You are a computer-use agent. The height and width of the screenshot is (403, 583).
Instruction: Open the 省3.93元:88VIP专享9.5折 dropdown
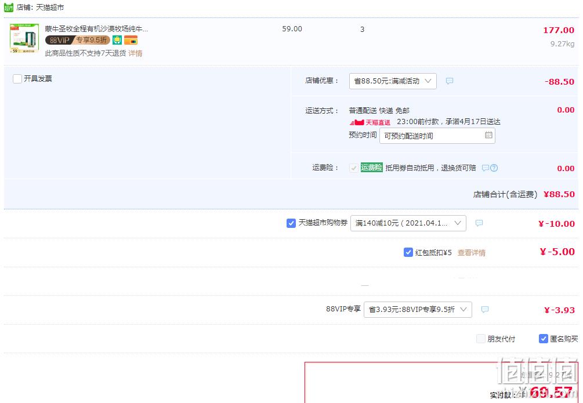418,309
